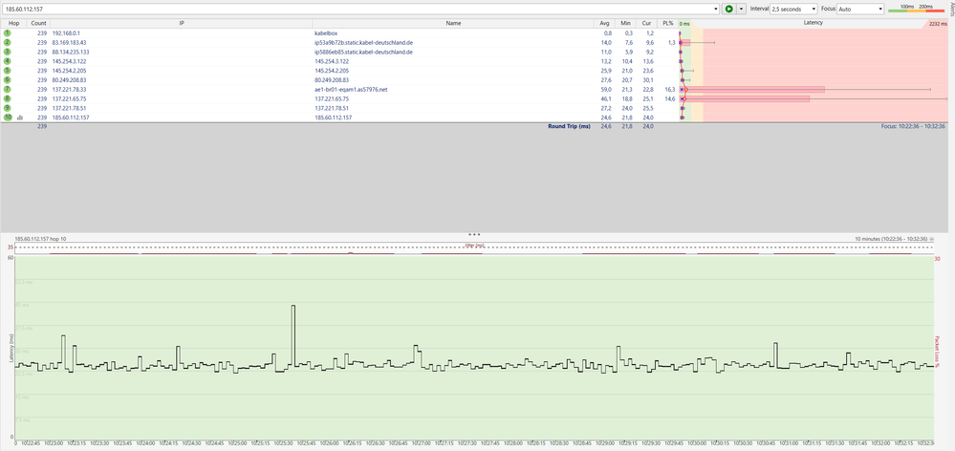Click the Jitter (ms) label above the timeline graph

tap(474, 246)
